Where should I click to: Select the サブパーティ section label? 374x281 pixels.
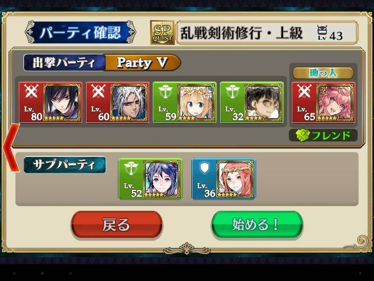(x=65, y=165)
